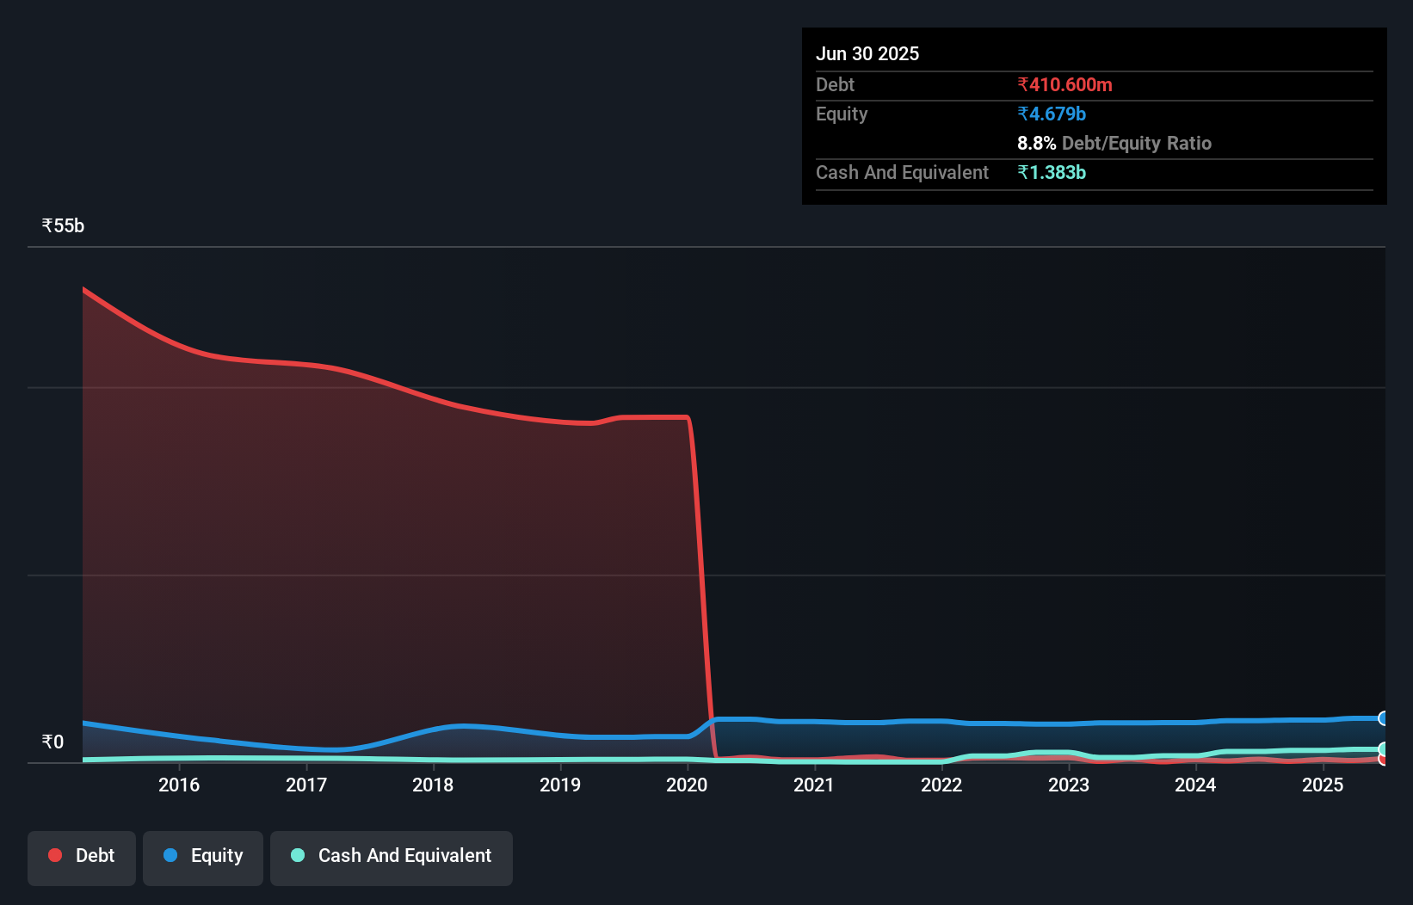The width and height of the screenshot is (1413, 905).
Task: Expand details for the Debt/Equity Ratio row
Action: [x=1114, y=143]
